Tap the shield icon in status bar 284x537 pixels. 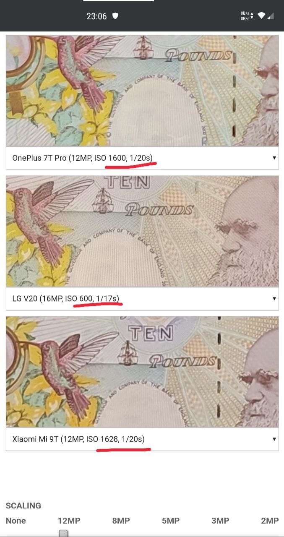coord(115,16)
